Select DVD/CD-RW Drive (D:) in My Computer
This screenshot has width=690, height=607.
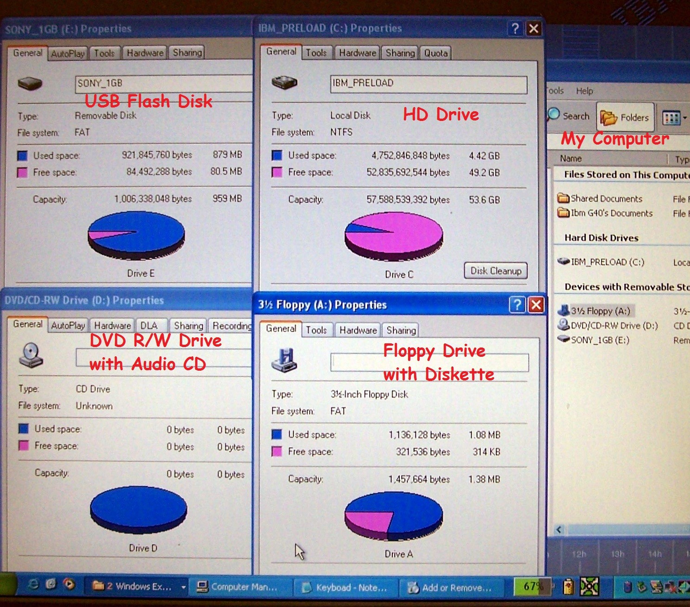click(x=607, y=325)
